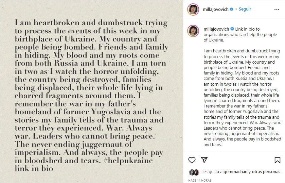
Task: Click the verified badge in the caption
Action: (232, 29)
